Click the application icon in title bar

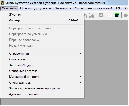point(2,3)
